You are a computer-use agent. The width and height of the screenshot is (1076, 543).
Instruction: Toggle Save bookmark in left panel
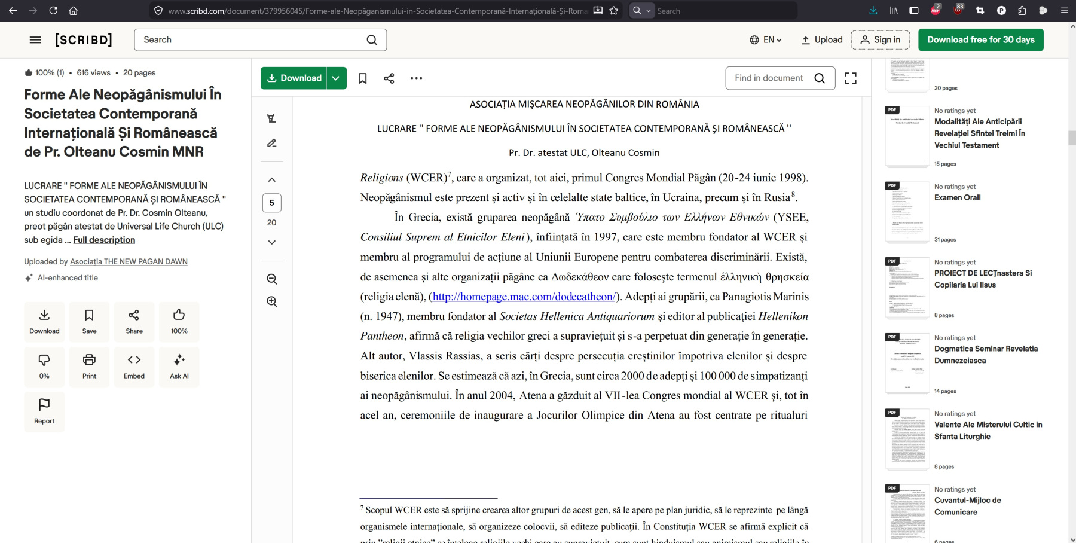point(89,321)
